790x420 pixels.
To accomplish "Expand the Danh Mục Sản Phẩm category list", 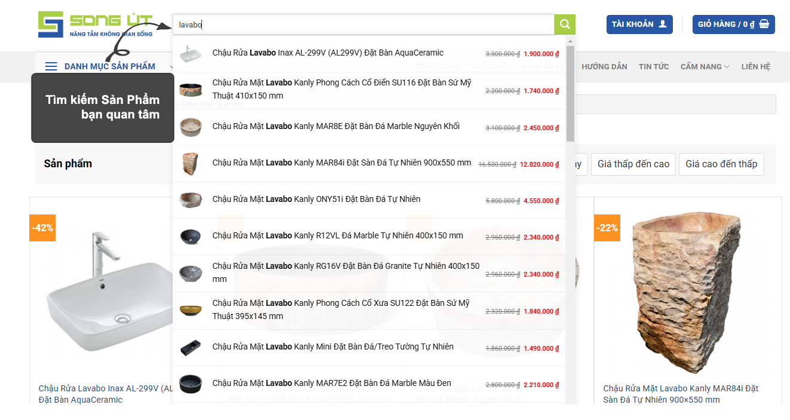I will pyautogui.click(x=109, y=66).
